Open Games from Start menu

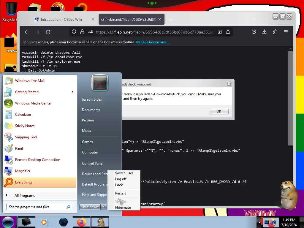pyautogui.click(x=87, y=142)
